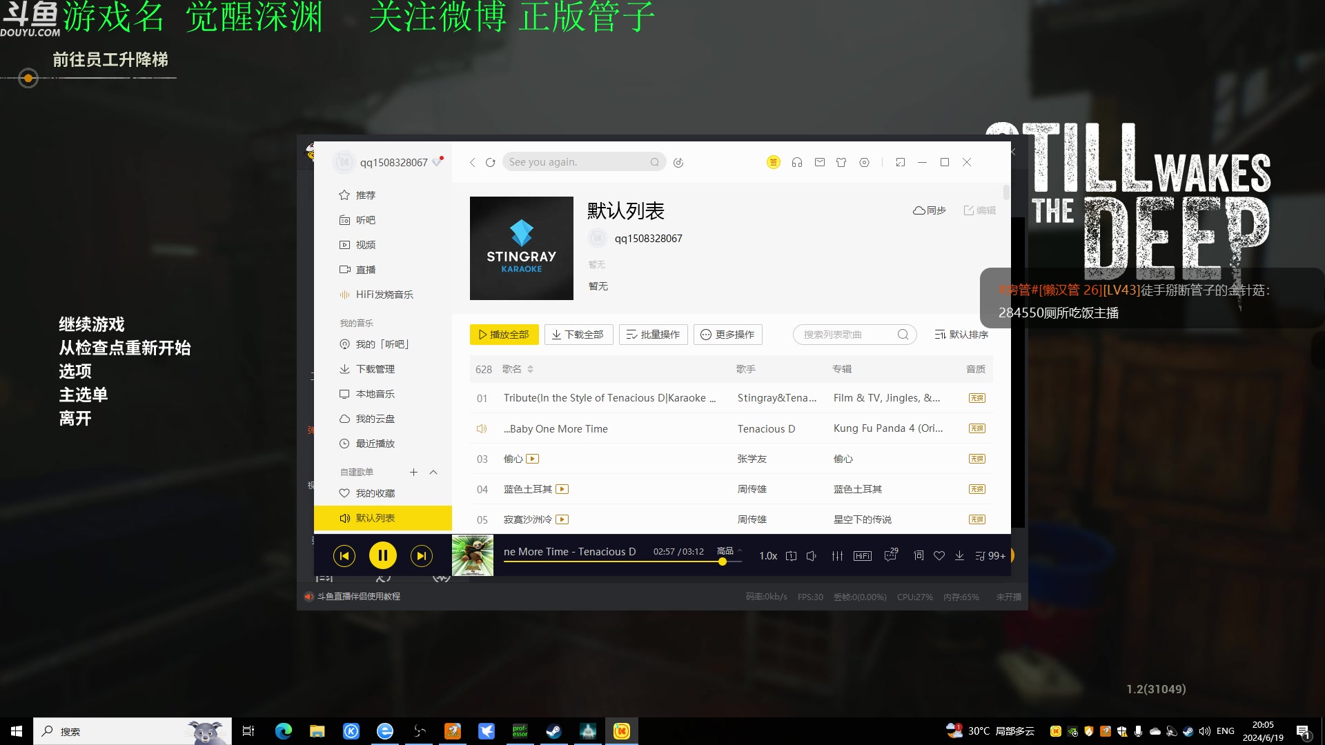Toggle single-loop play mode icon
The height and width of the screenshot is (745, 1325).
click(791, 556)
